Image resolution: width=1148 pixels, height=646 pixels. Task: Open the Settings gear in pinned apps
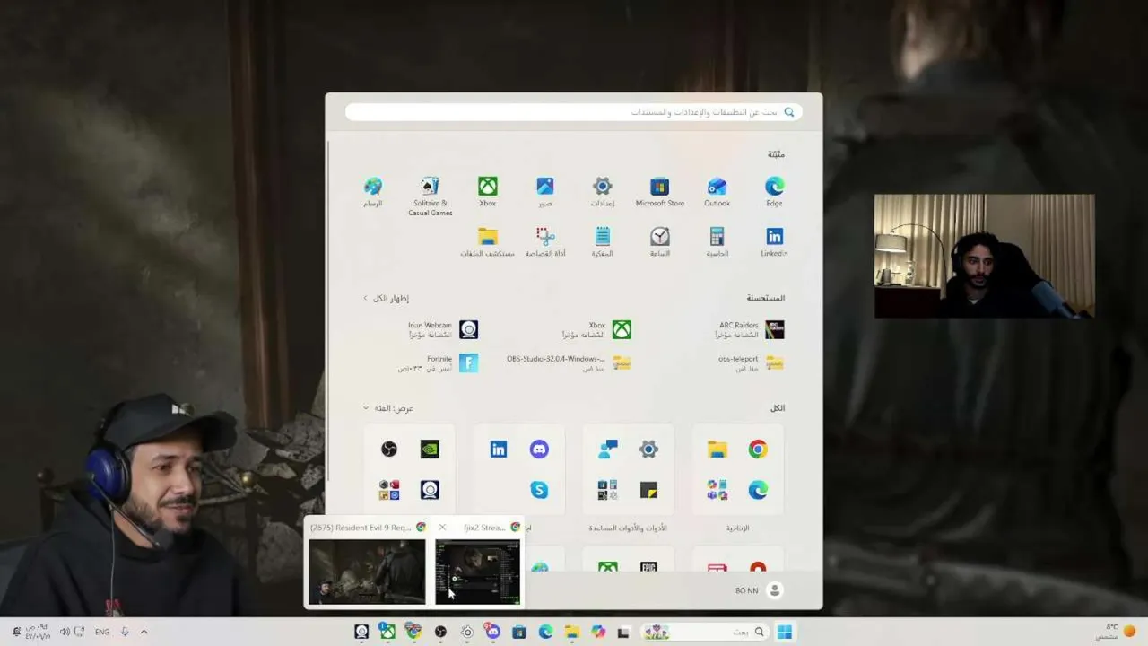click(602, 191)
